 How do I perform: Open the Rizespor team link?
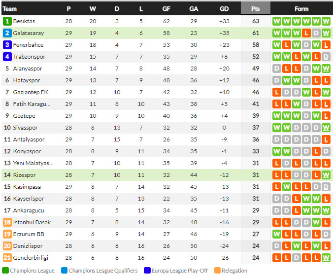[x=24, y=175]
